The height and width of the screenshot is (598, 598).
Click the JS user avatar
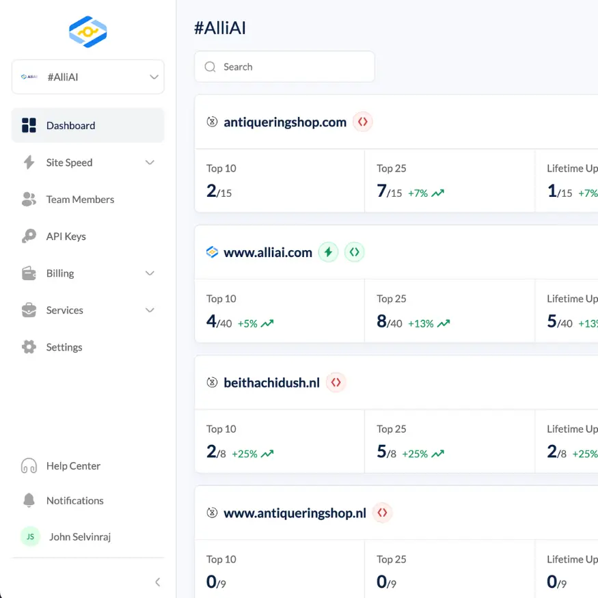[x=30, y=536]
